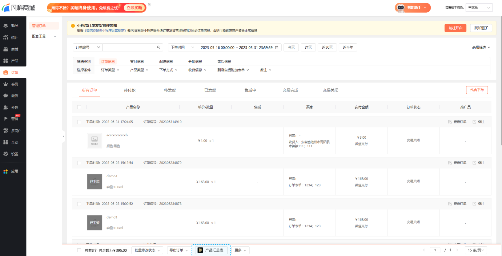Open the calendar icon in date range
The width and height of the screenshot is (502, 256).
[x=277, y=47]
